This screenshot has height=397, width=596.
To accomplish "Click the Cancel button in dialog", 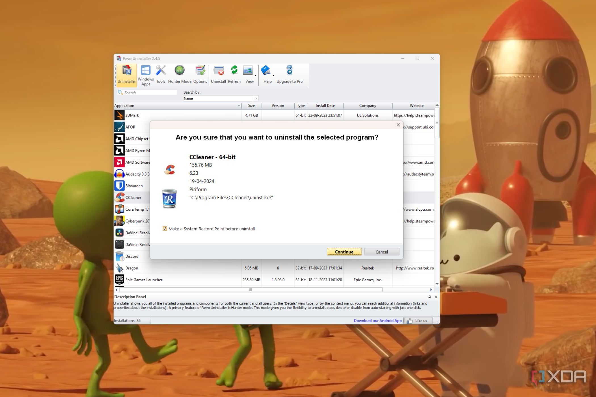I will [x=382, y=252].
